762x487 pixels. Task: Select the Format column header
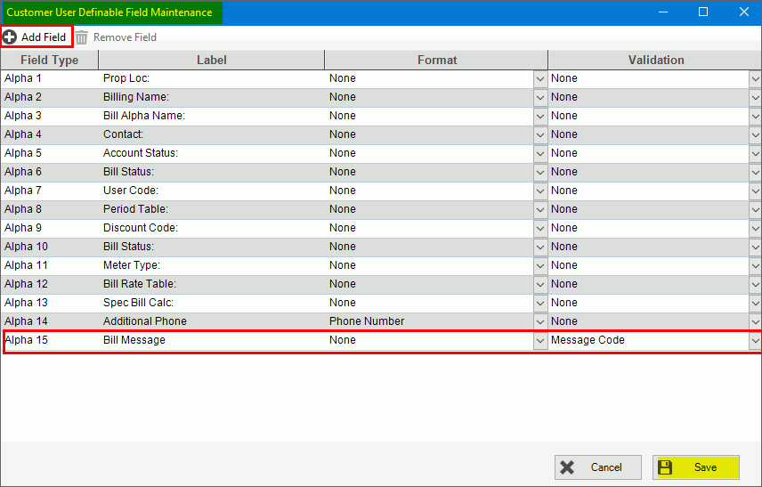click(x=436, y=60)
